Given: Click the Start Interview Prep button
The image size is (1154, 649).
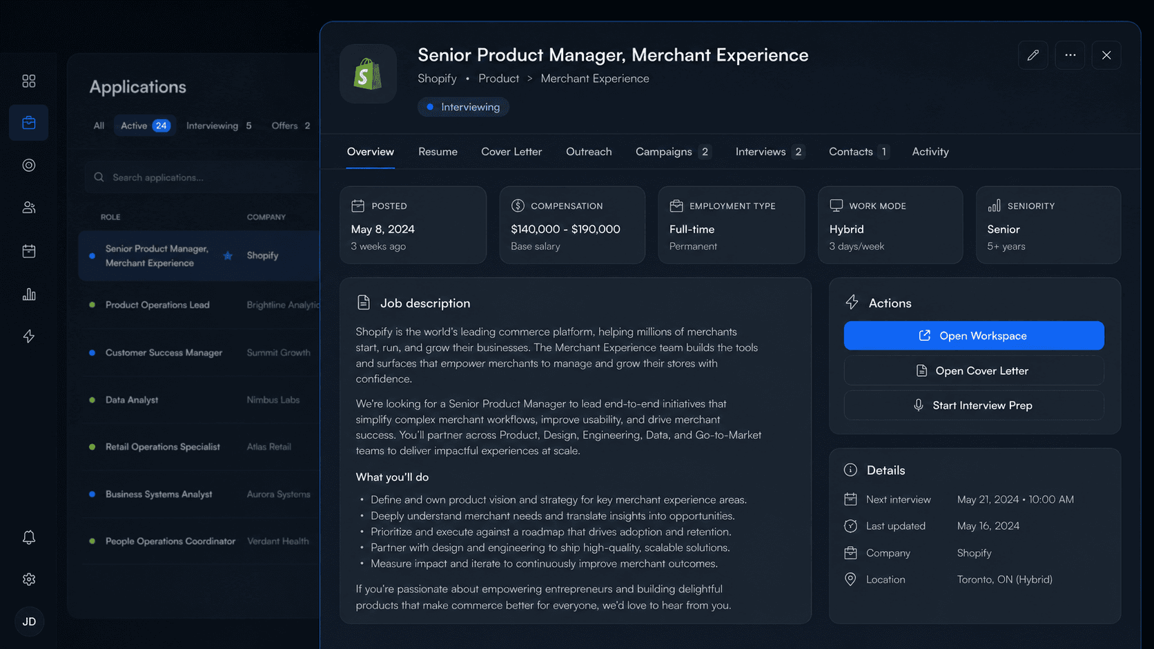Looking at the screenshot, I should tap(974, 406).
